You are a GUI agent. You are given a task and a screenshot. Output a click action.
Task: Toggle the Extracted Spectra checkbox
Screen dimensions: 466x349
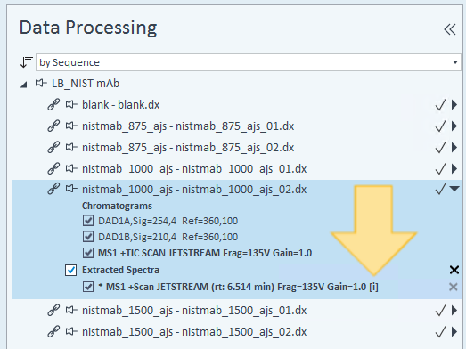[x=70, y=270]
